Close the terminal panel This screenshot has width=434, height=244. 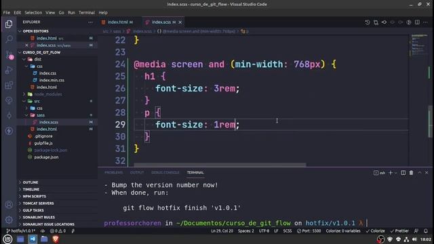pos(427,173)
